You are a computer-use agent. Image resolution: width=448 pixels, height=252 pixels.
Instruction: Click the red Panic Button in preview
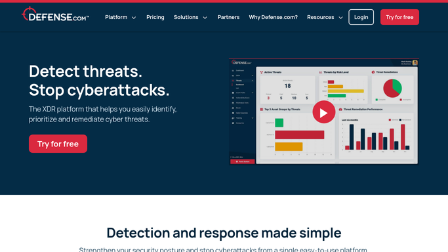[242, 161]
